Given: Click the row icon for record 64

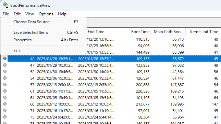Looking at the screenshot, I should [x=5, y=97].
